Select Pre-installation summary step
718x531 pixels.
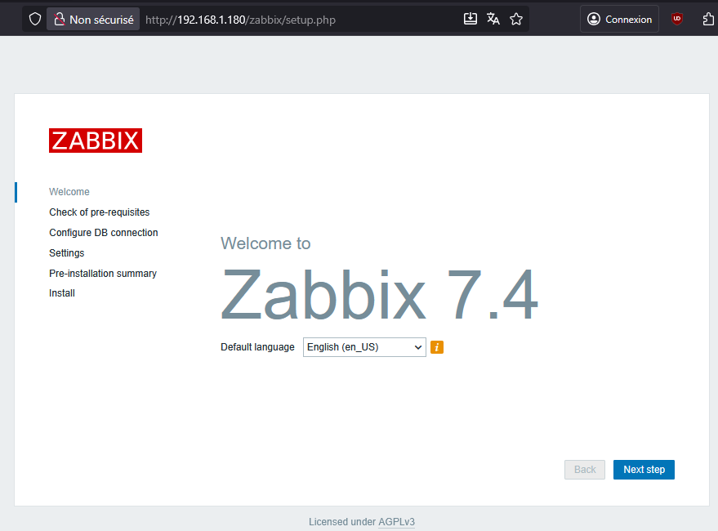point(103,274)
